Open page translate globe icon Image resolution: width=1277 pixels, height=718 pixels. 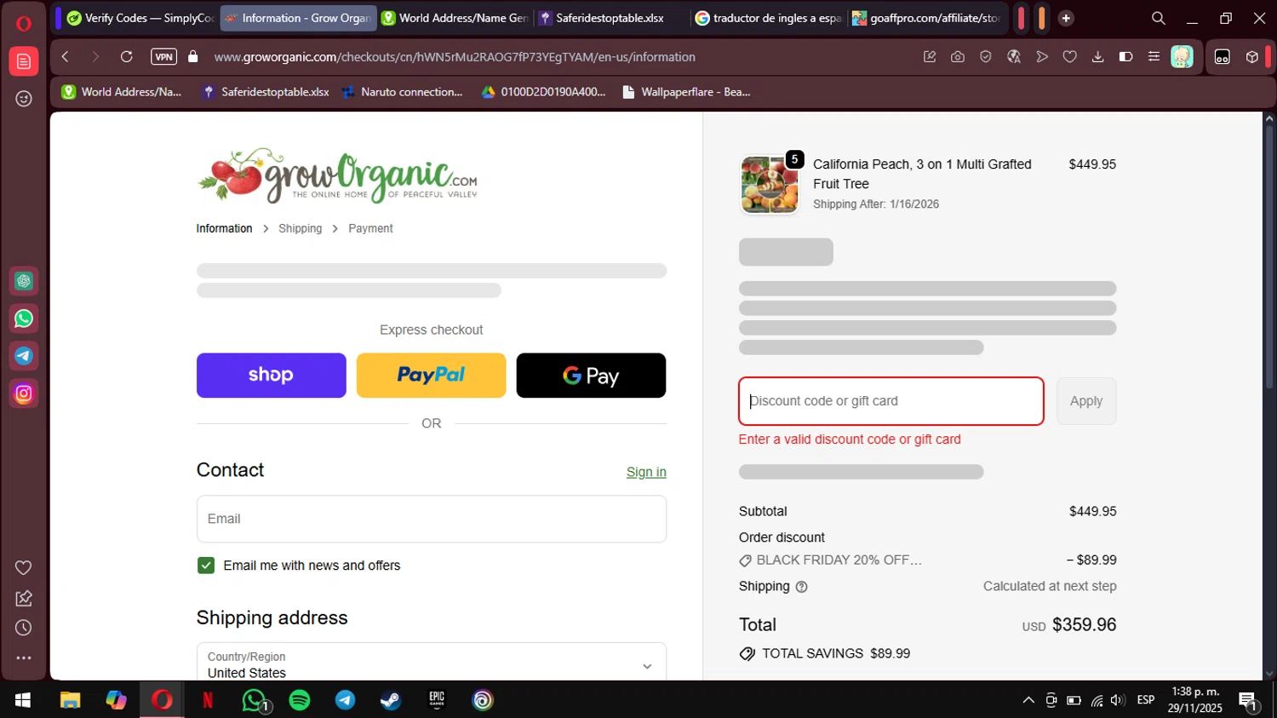tap(1014, 57)
